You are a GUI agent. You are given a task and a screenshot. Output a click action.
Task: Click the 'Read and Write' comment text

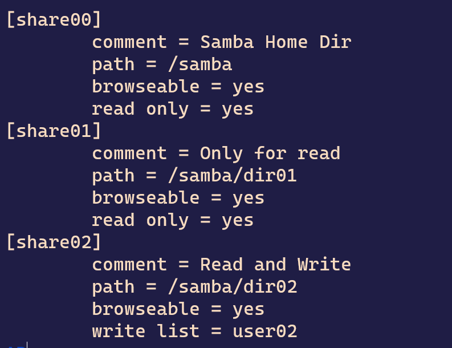pyautogui.click(x=275, y=264)
